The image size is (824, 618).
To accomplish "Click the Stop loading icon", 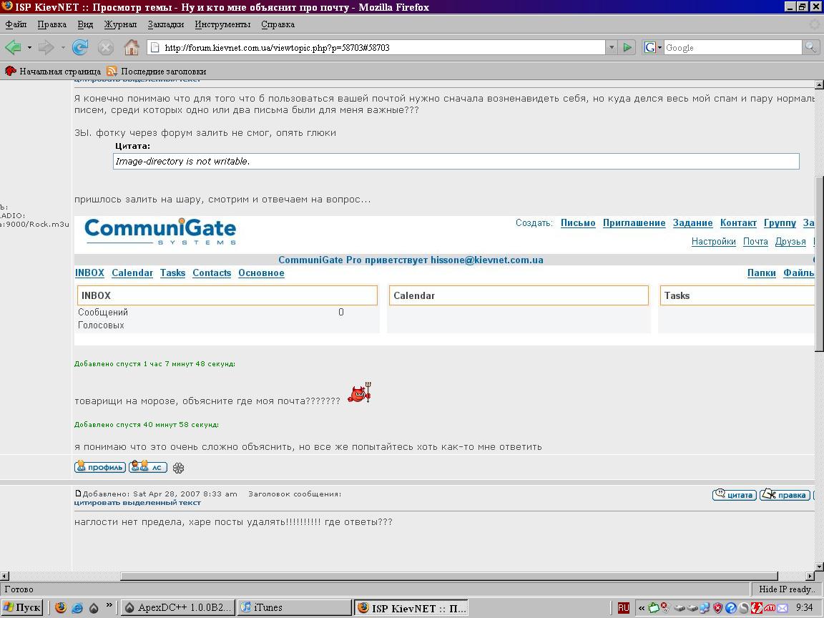I will tap(105, 47).
